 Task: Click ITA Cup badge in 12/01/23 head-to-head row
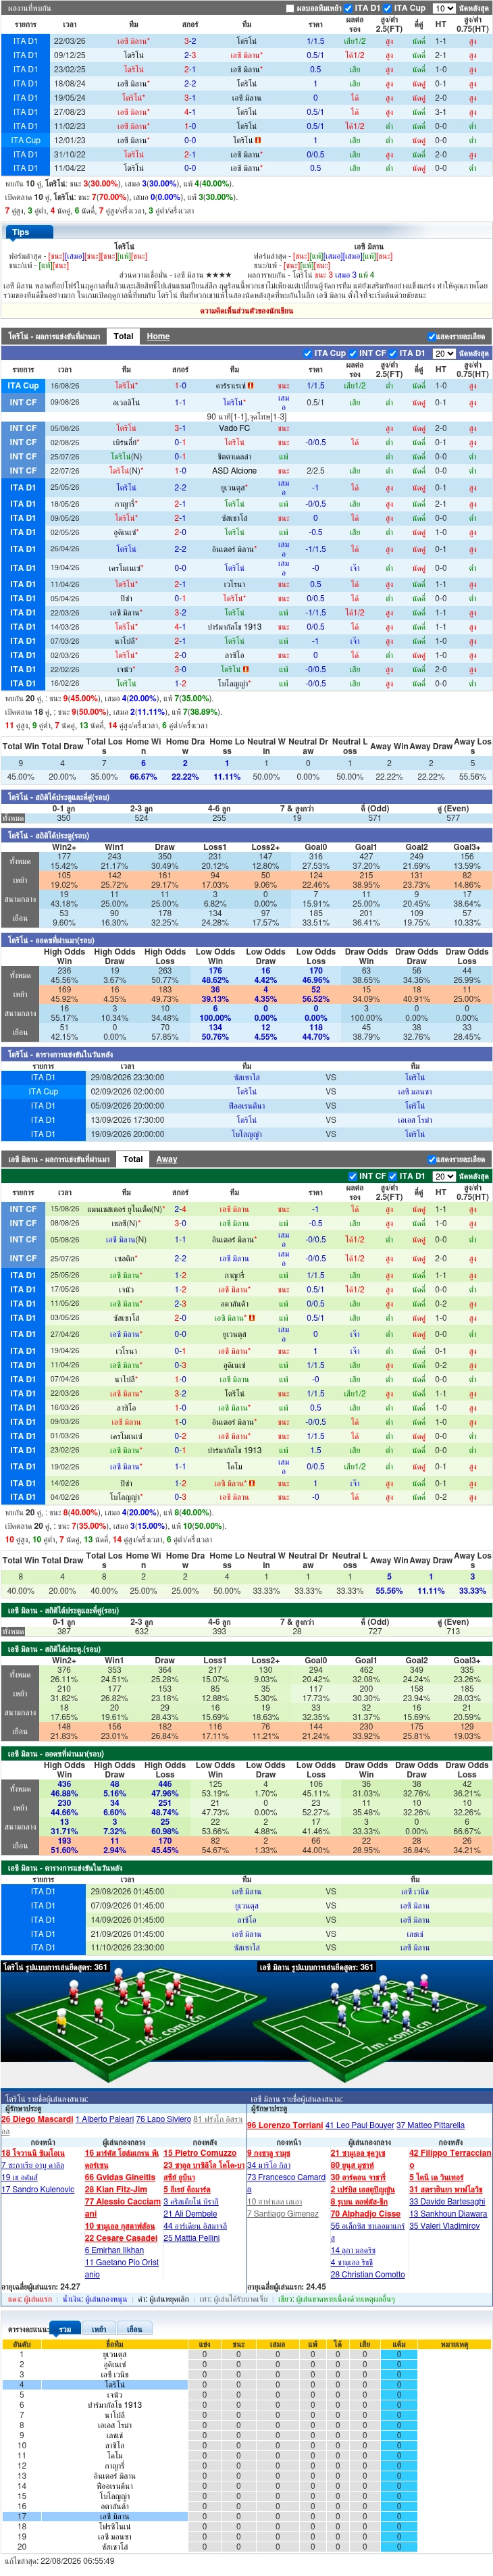point(26,140)
